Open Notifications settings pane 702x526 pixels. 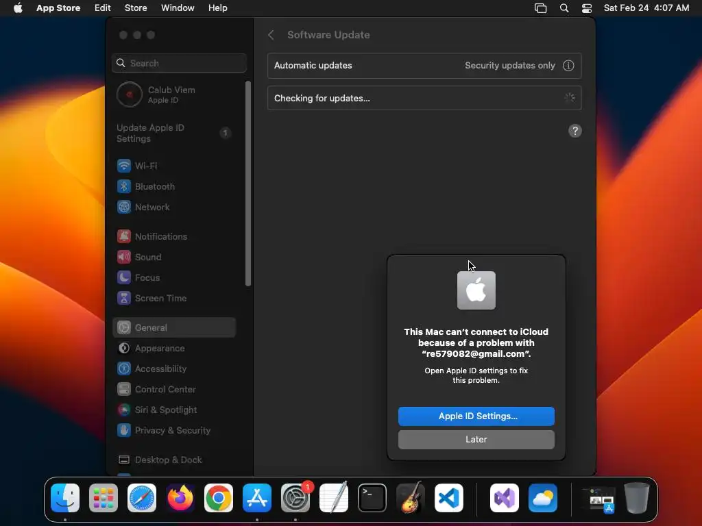[x=173, y=236]
